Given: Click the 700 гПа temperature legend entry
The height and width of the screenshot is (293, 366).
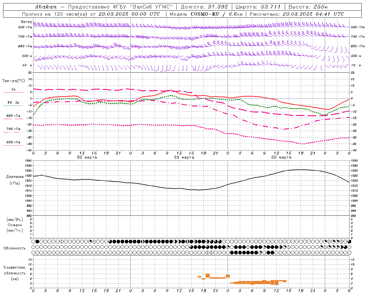Looking at the screenshot, I should click(13, 129).
